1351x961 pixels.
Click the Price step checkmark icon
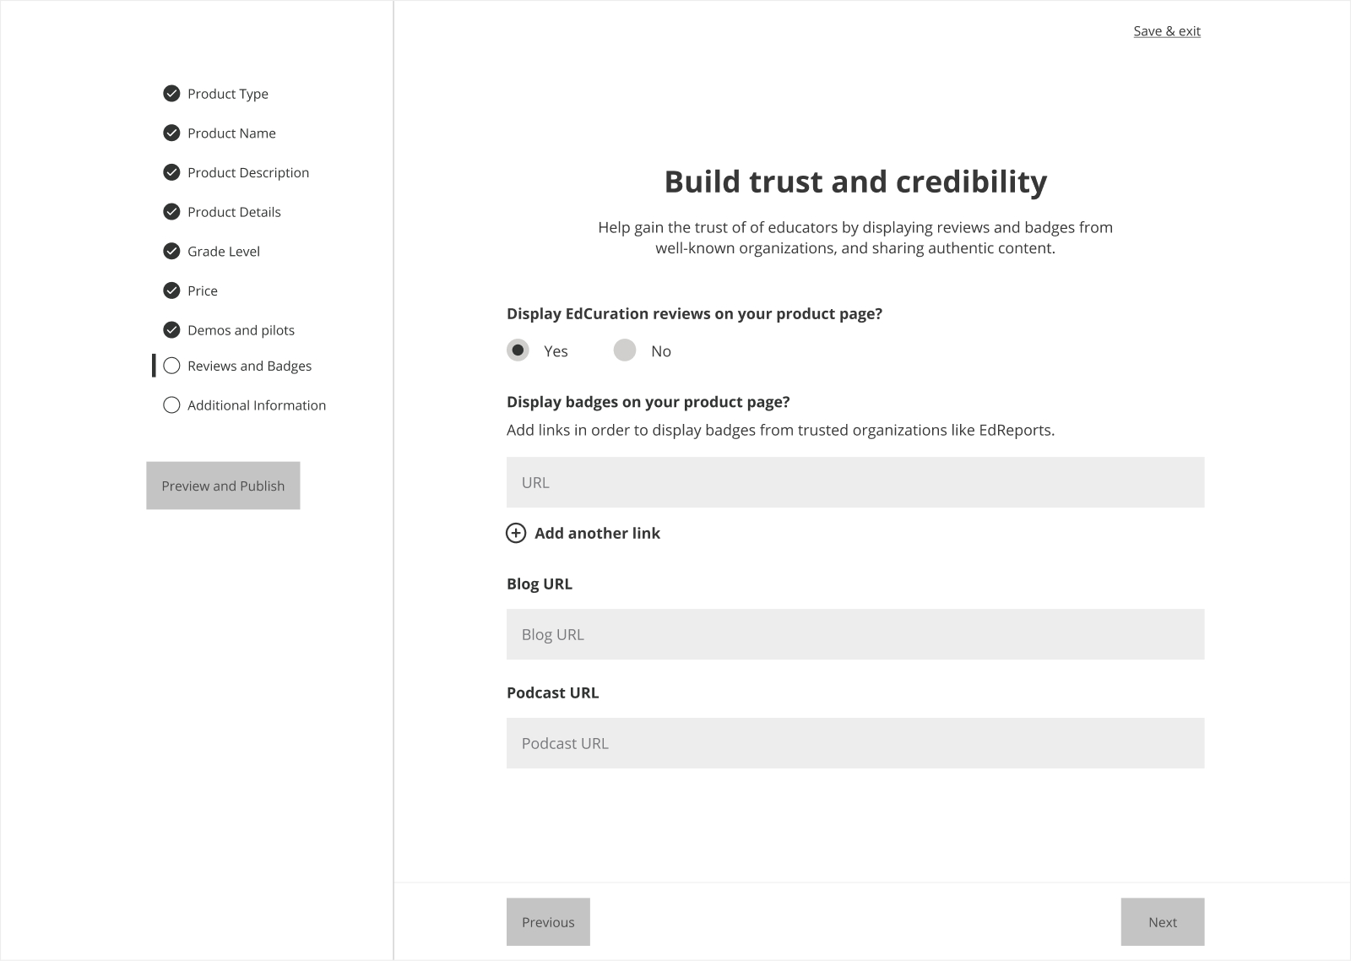(x=171, y=290)
